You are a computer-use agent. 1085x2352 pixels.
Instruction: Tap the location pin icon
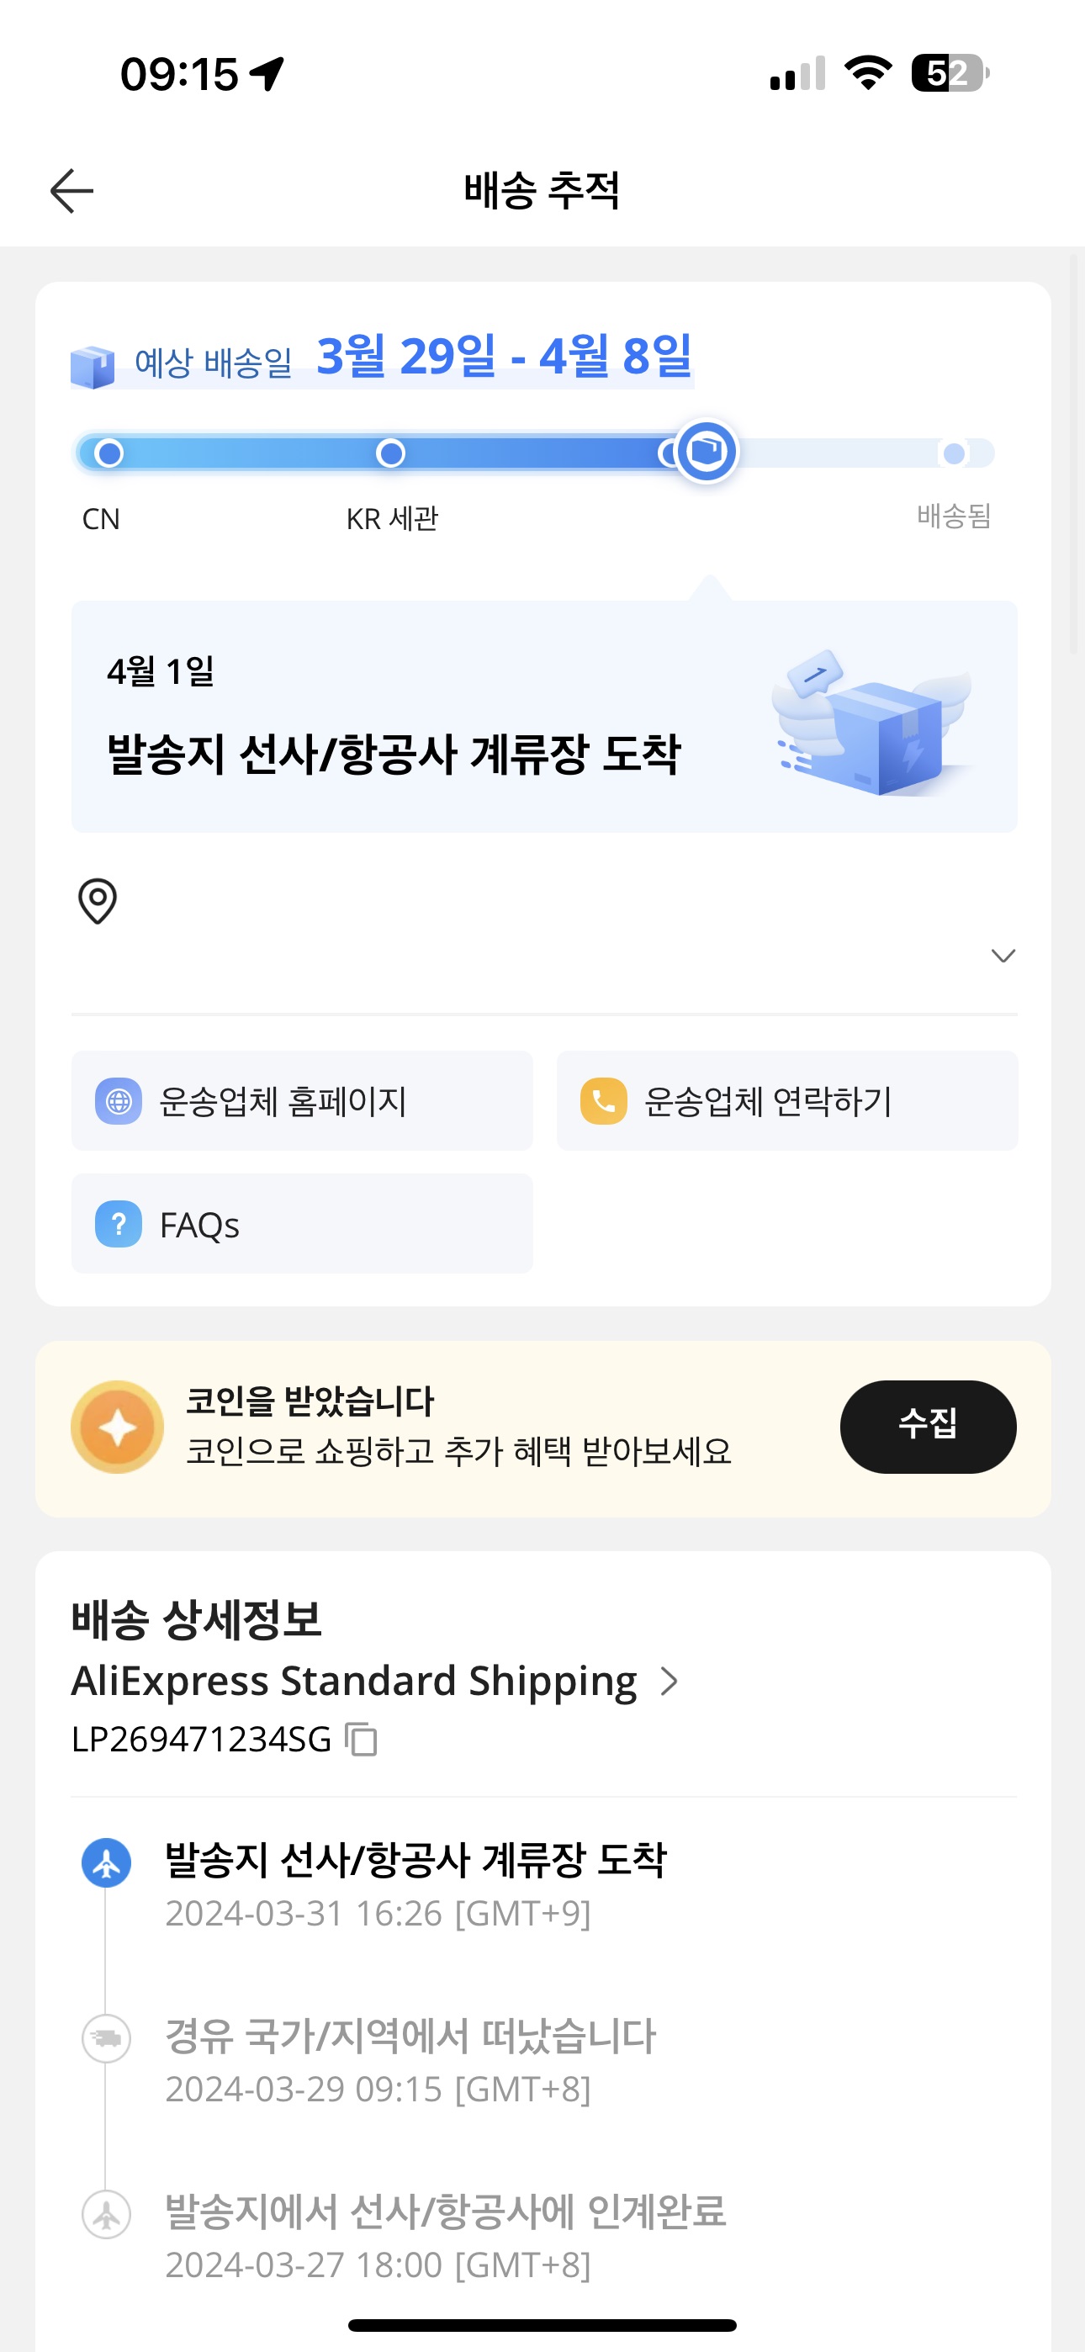[x=98, y=901]
